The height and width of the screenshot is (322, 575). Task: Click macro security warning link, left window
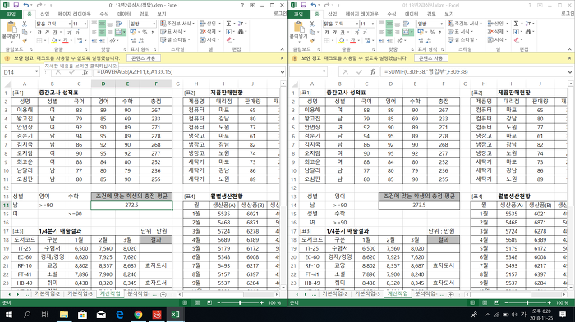coord(78,58)
